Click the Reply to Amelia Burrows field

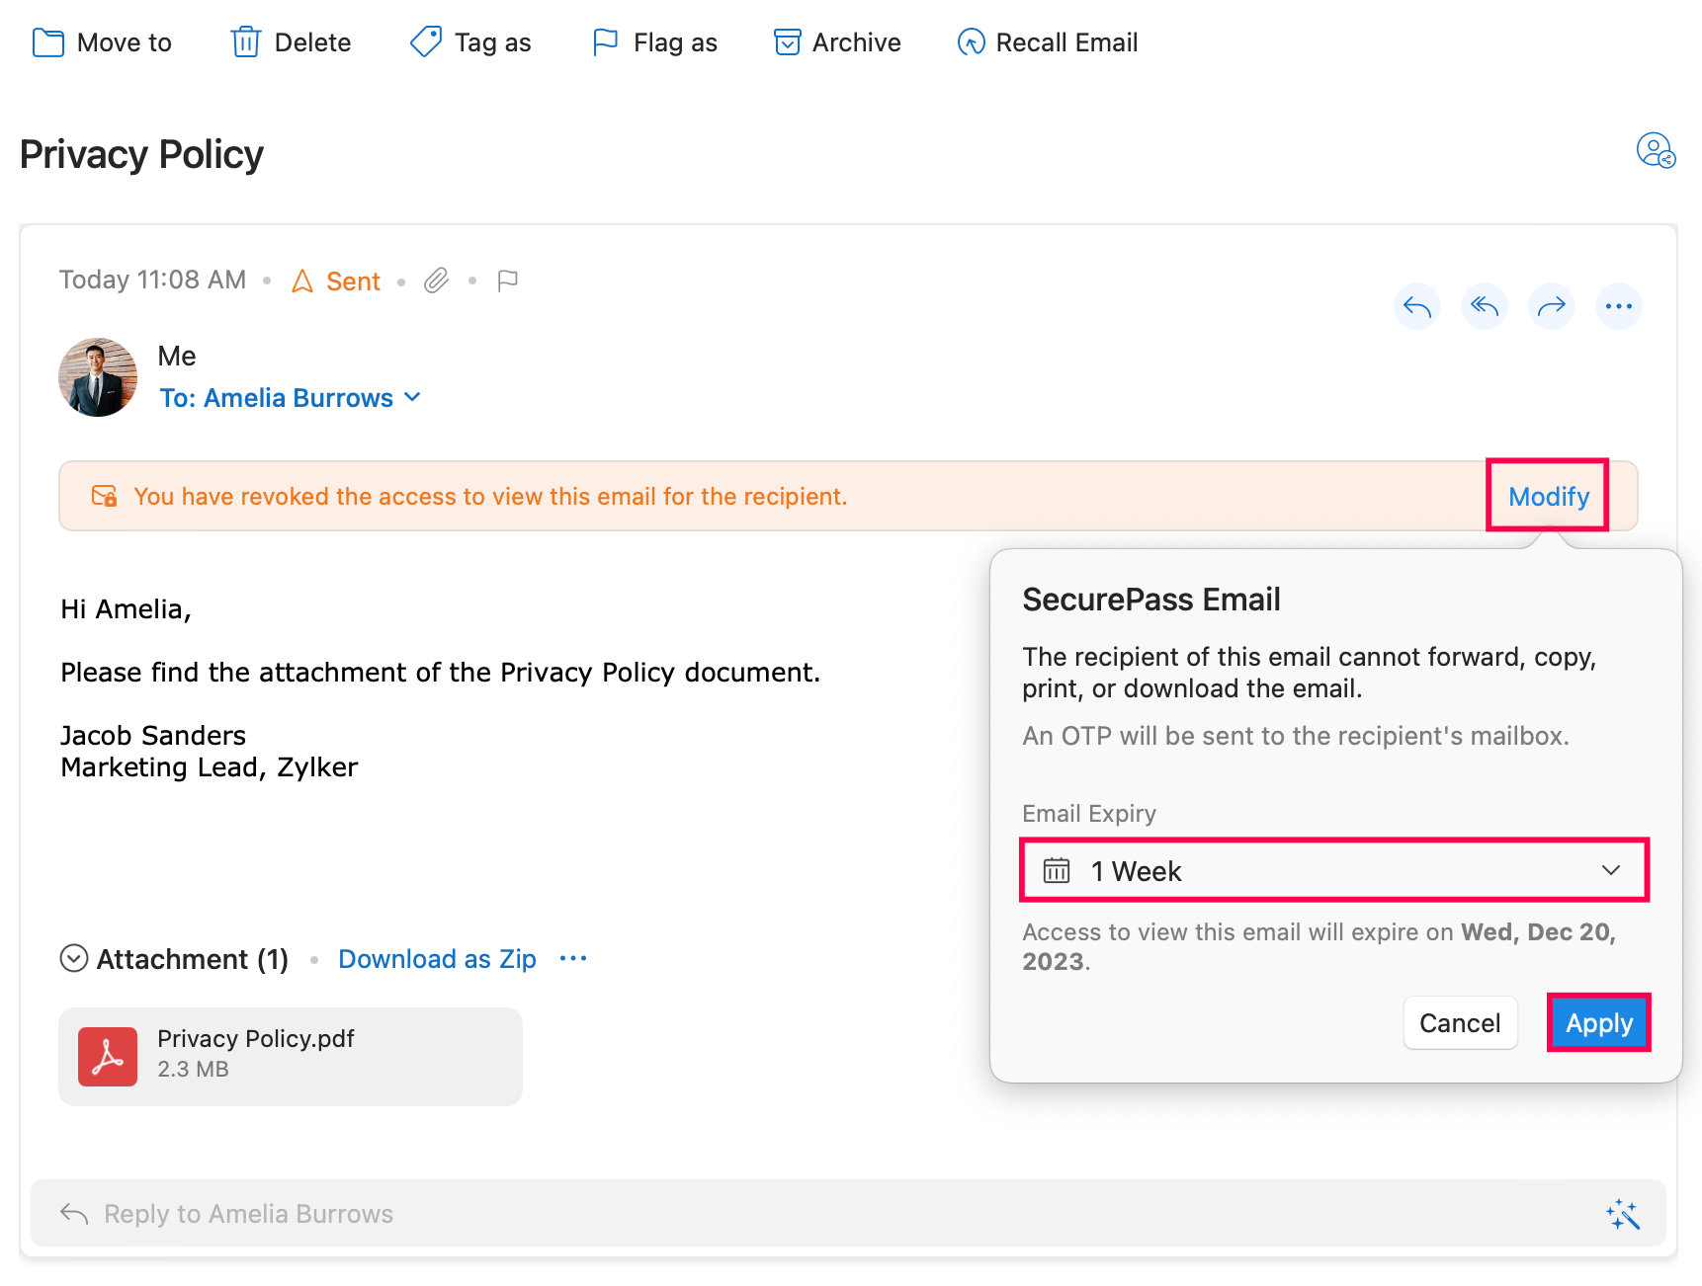[791, 1214]
